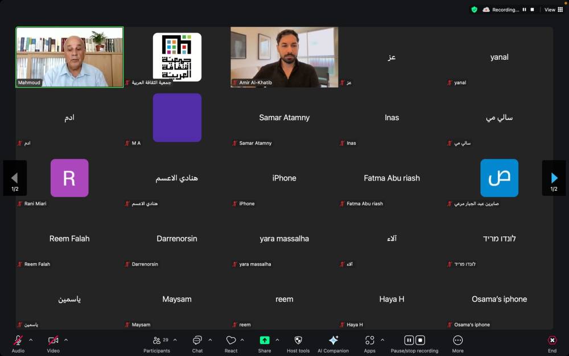Open the Chat panel
This screenshot has width=569, height=356.
coord(197,341)
